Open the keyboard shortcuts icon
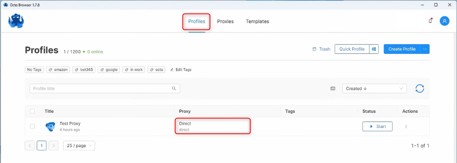The image size is (457, 163). [333, 88]
